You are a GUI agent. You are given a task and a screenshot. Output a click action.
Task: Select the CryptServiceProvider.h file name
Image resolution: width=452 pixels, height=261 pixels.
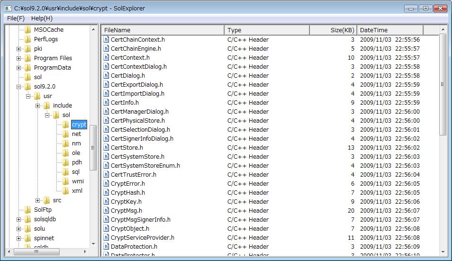(x=143, y=238)
